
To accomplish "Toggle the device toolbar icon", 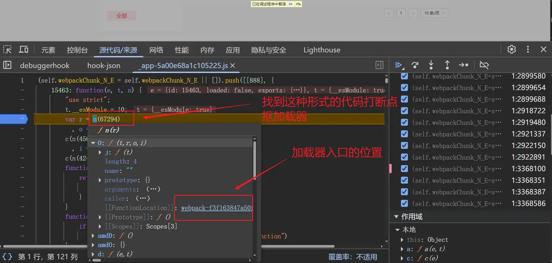I will pos(24,50).
